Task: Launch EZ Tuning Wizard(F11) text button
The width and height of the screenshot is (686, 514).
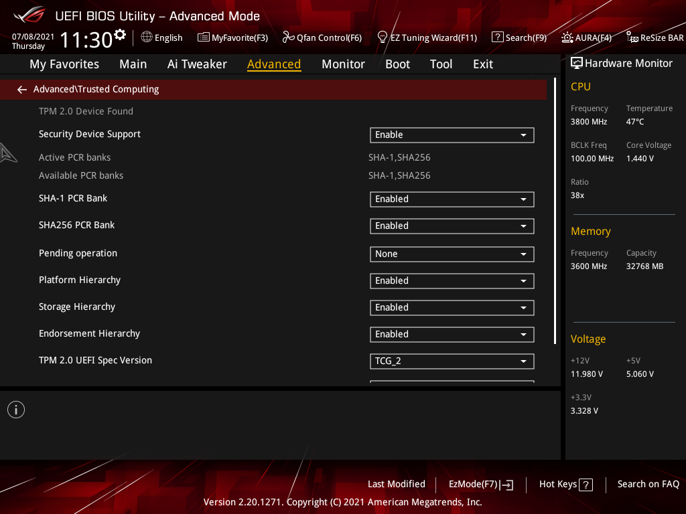Action: (433, 37)
